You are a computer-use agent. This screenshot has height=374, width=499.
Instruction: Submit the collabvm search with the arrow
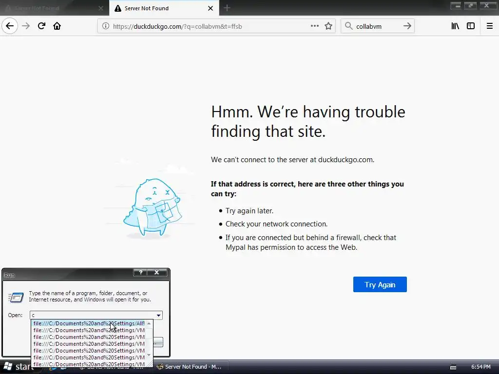[x=407, y=26]
